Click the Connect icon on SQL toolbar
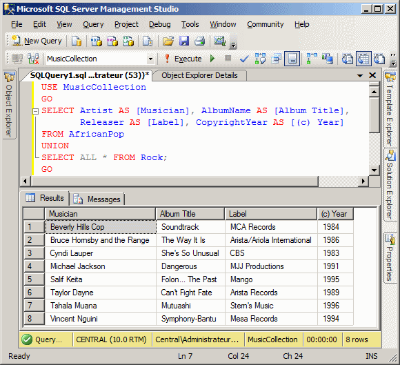 17,59
